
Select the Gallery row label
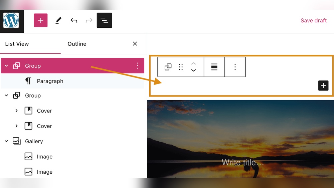[x=34, y=141]
